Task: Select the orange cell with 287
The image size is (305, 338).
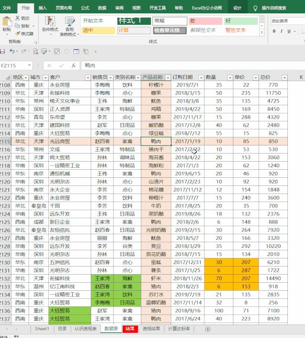Action: click(246, 270)
